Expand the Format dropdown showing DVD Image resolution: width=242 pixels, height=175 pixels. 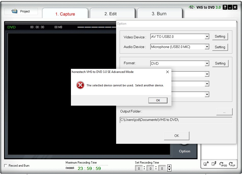(207, 63)
